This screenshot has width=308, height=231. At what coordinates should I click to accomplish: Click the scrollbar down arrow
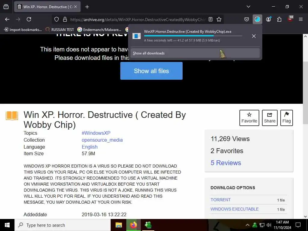(305, 217)
